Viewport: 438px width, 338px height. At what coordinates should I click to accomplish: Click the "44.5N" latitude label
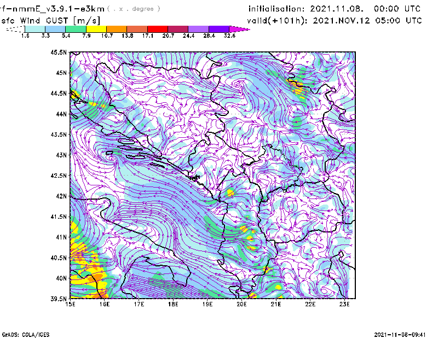click(59, 93)
